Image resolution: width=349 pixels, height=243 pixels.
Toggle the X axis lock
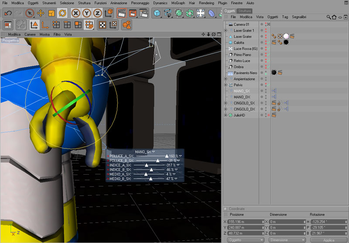click(75, 13)
